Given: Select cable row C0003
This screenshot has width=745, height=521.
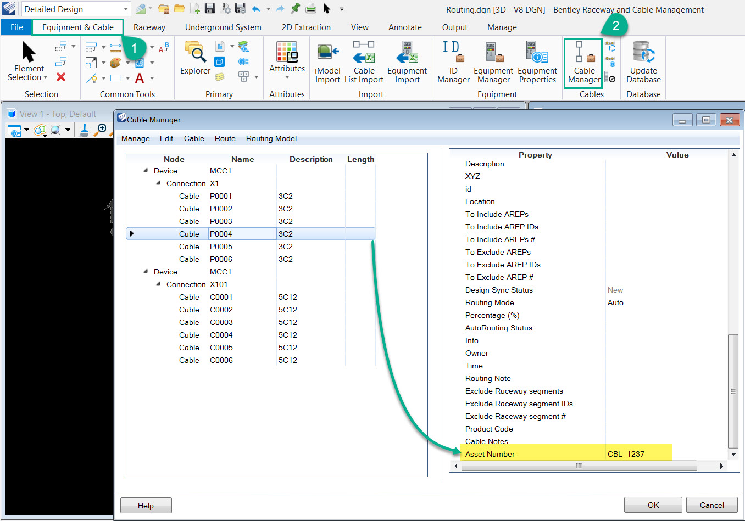Looking at the screenshot, I should click(251, 322).
